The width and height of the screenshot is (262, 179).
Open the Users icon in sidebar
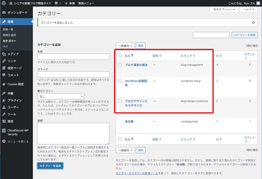click(4, 107)
